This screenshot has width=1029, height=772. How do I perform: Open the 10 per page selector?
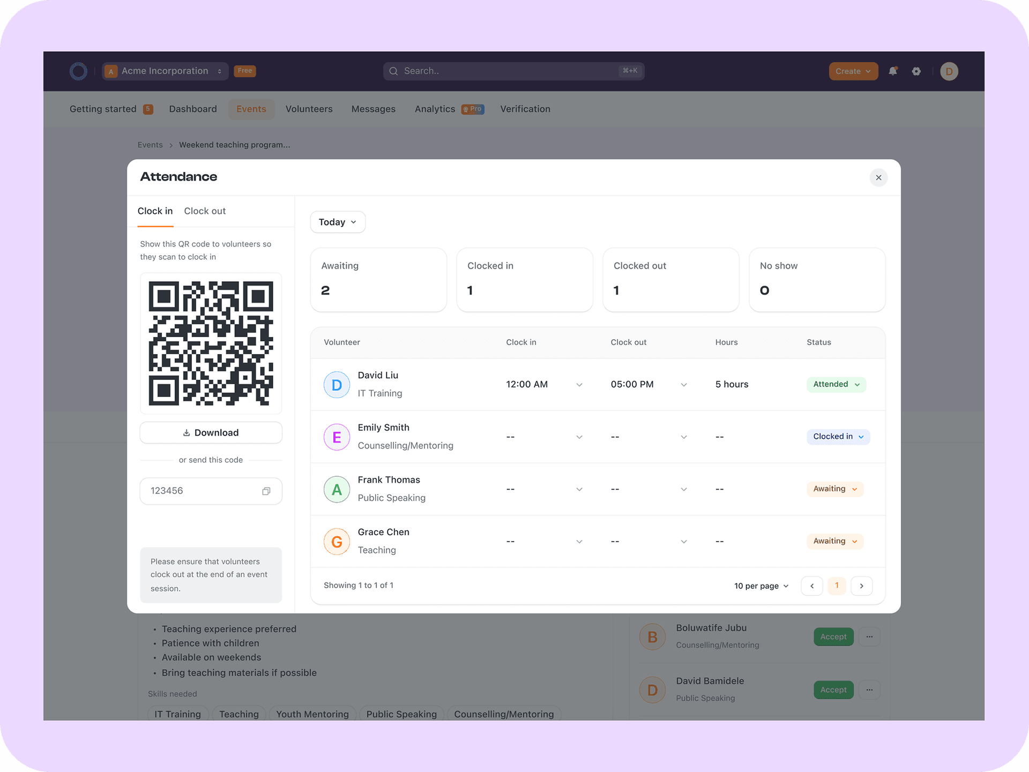pos(762,586)
